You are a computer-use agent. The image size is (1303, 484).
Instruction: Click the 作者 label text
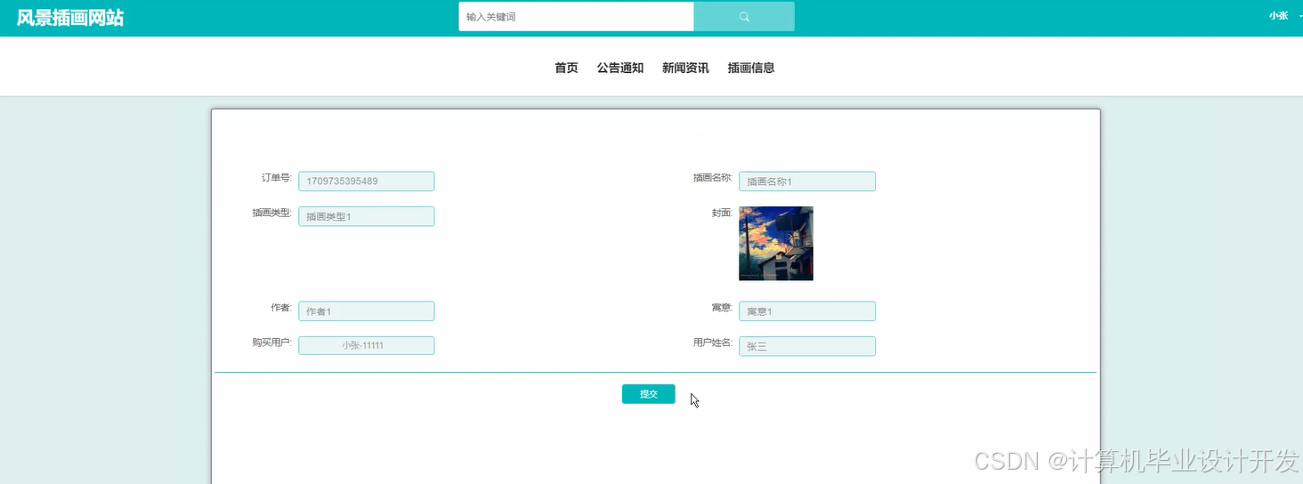(x=281, y=307)
